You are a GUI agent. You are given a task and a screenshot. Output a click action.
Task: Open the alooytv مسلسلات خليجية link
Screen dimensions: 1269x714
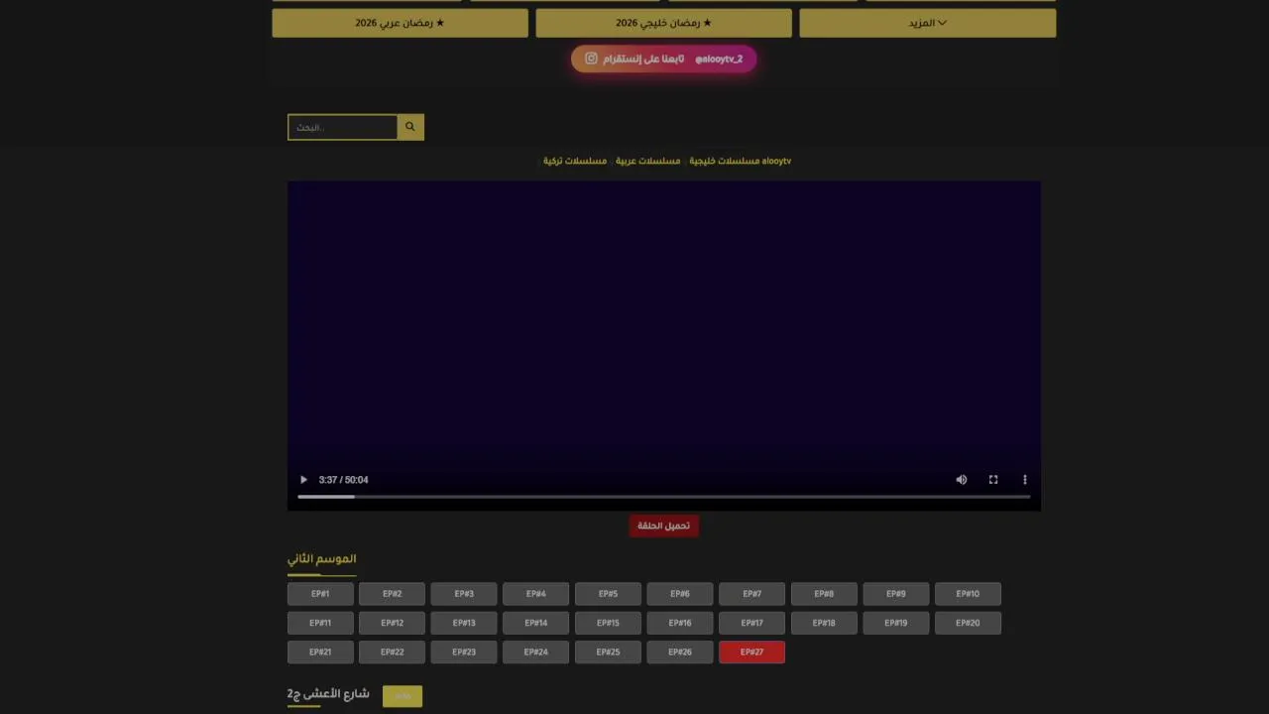point(741,161)
